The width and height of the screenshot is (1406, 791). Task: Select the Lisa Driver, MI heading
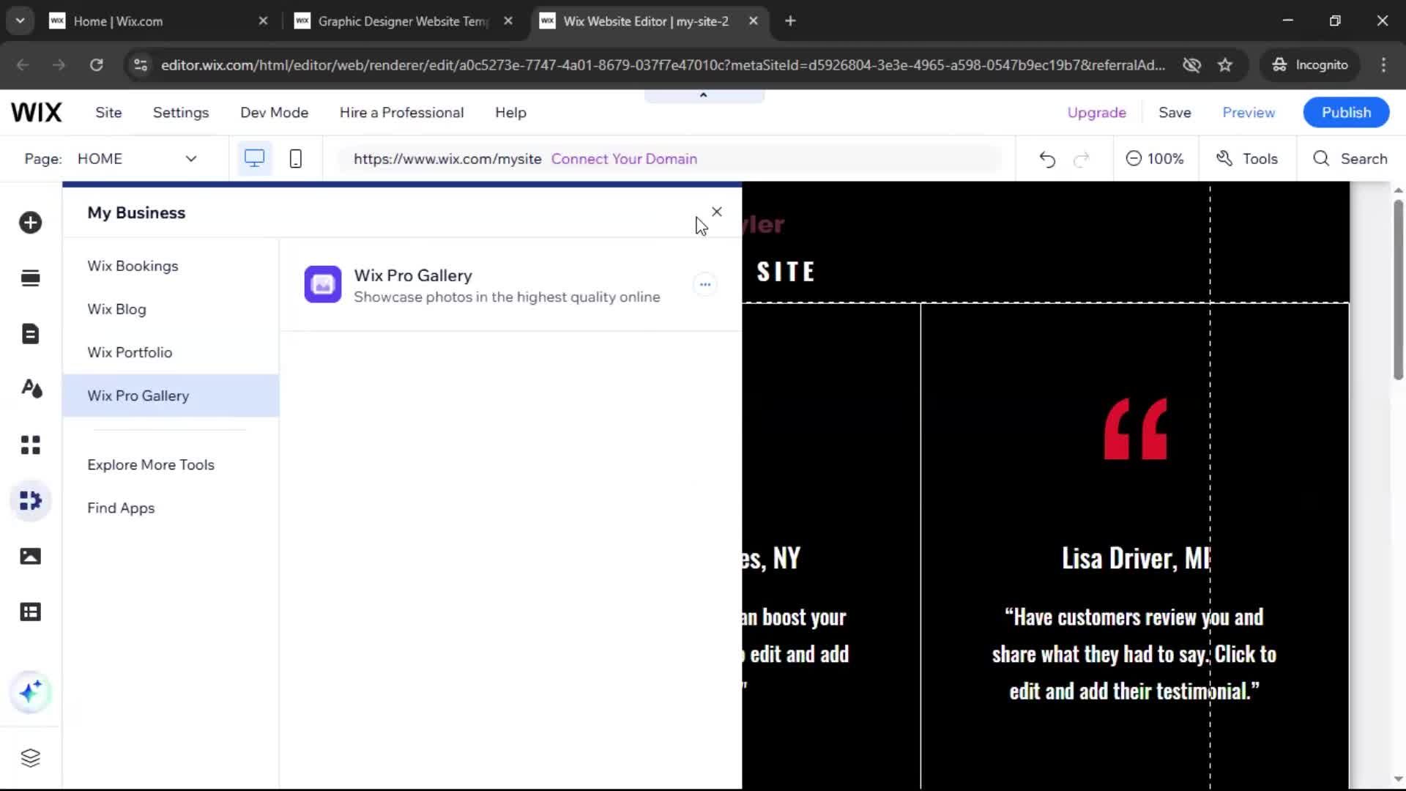coord(1136,559)
